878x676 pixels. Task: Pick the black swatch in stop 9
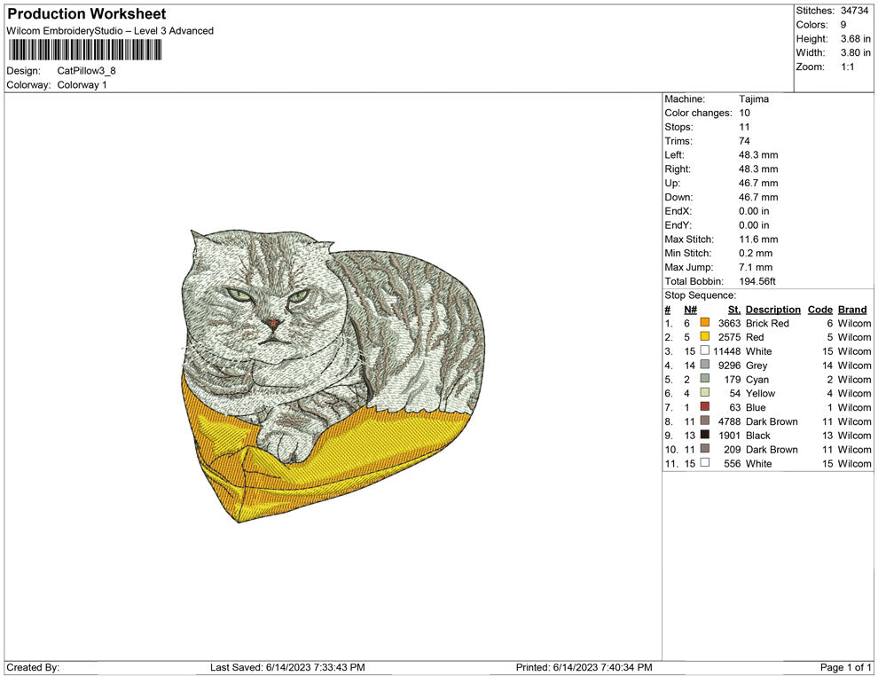tap(705, 436)
